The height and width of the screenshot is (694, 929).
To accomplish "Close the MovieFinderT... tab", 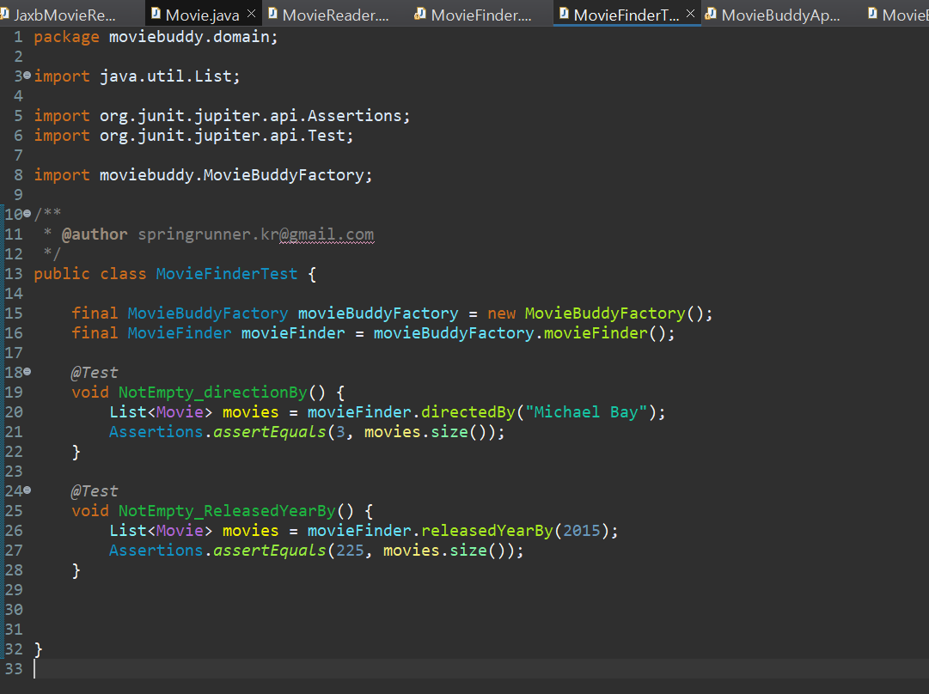I will (690, 14).
